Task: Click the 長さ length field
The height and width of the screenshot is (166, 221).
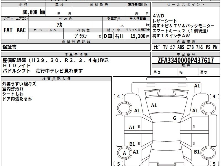Action: coord(165,72)
